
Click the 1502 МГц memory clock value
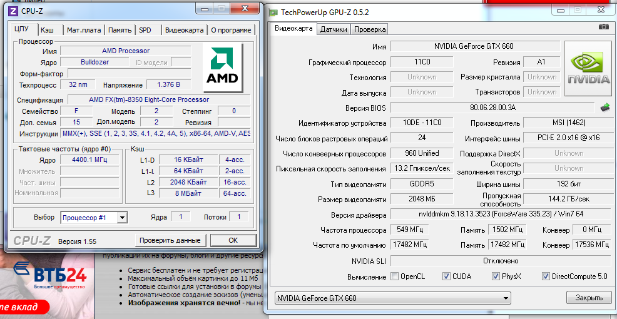[x=507, y=230]
